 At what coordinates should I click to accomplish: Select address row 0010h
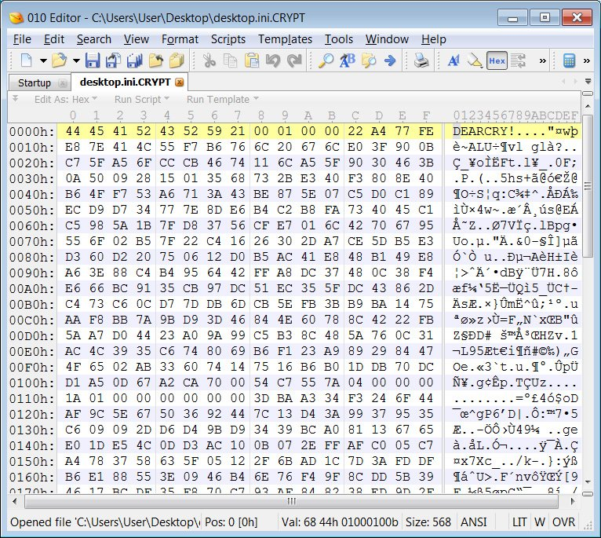(x=32, y=148)
